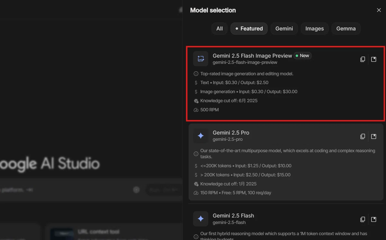Screen dimensions: 386x240
Task: Click Image generation output $30.00 pricing line
Action: point(249,92)
